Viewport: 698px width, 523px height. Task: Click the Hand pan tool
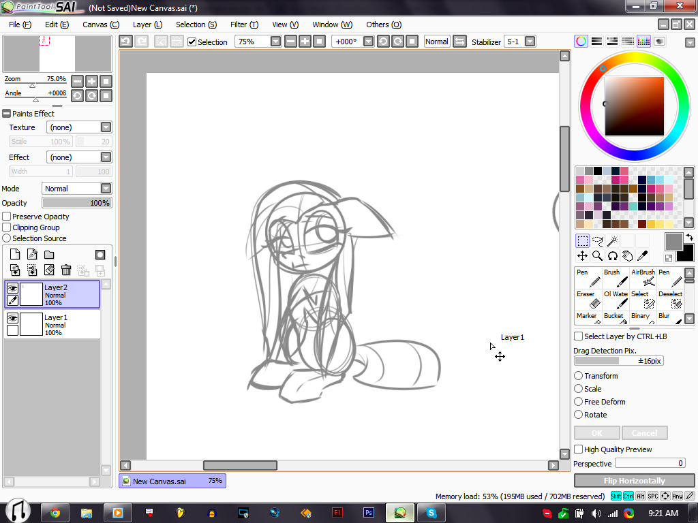pos(627,256)
